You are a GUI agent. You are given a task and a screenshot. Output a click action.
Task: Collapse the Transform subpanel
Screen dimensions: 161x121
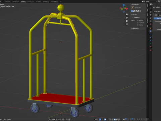pos(133,17)
